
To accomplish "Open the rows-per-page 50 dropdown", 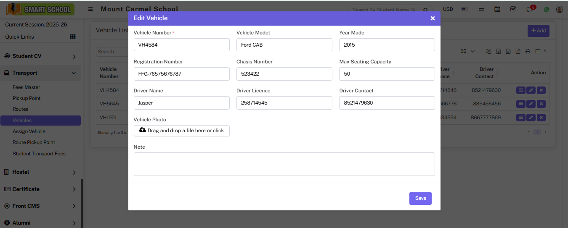I will 467,51.
